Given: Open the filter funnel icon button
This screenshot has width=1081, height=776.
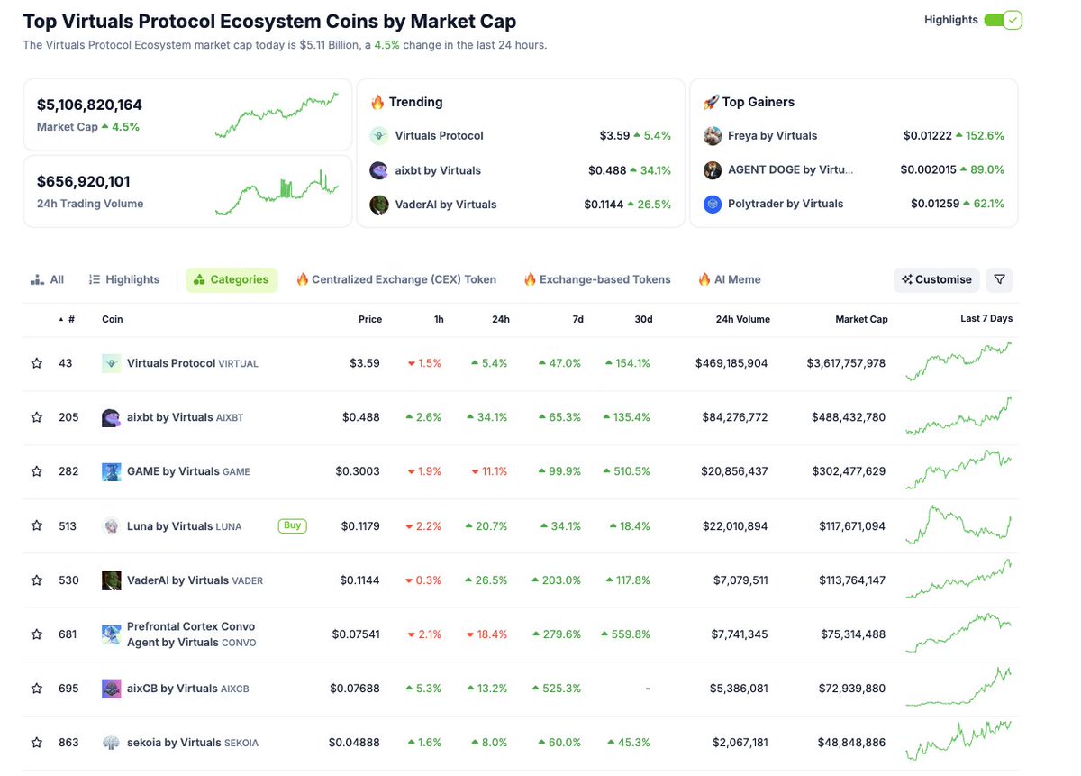Looking at the screenshot, I should (999, 279).
